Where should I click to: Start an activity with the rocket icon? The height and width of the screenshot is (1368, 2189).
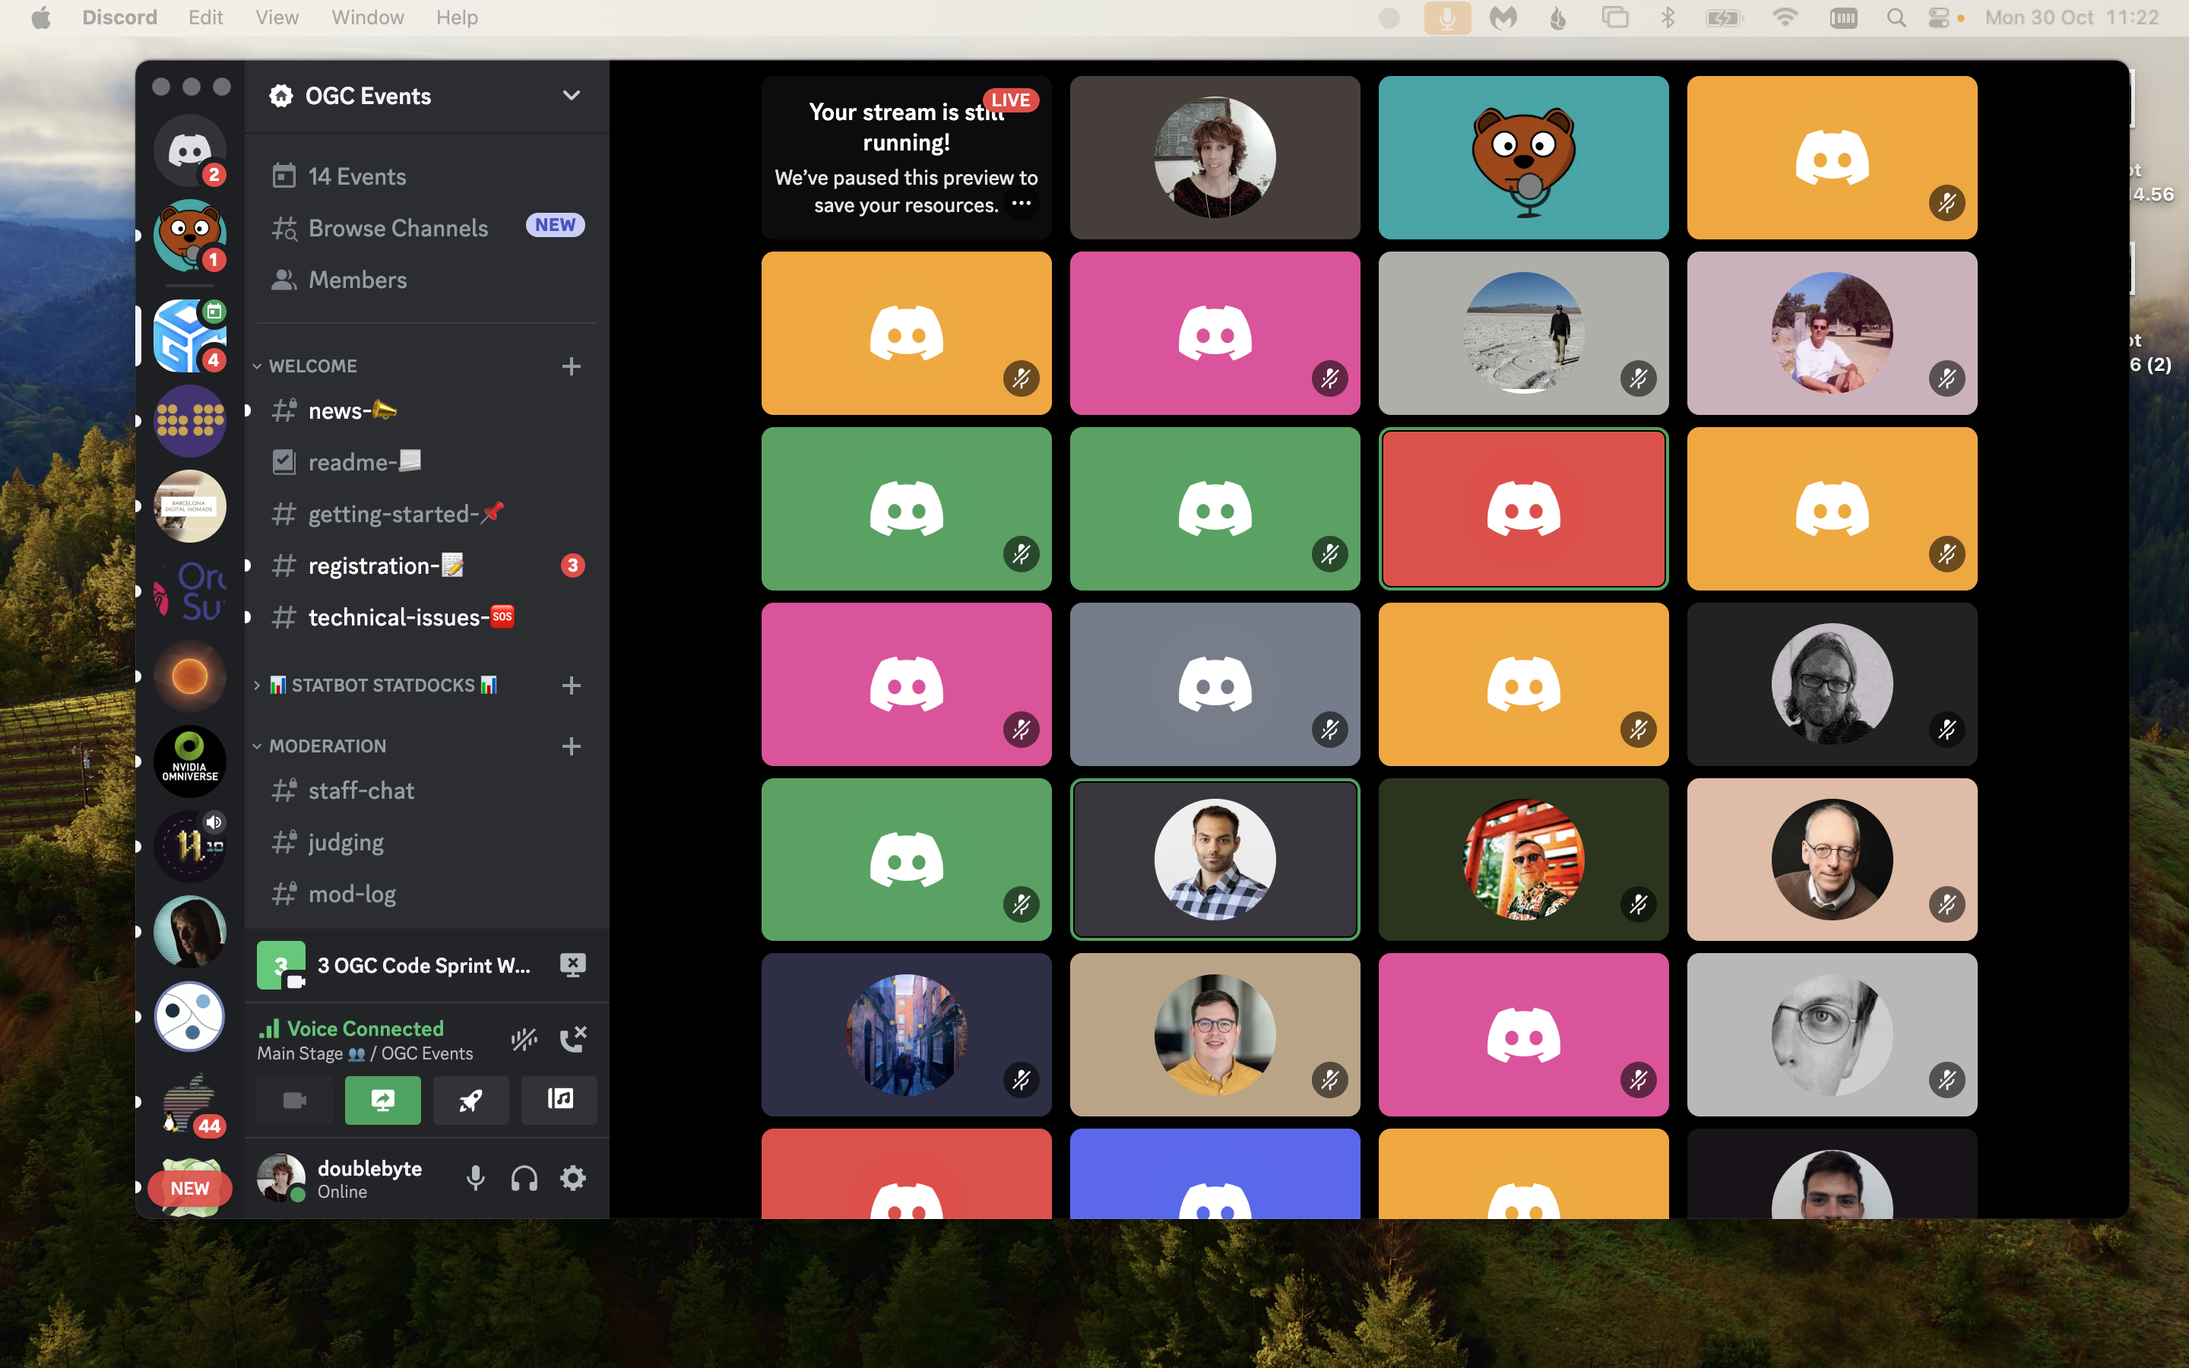[470, 1100]
